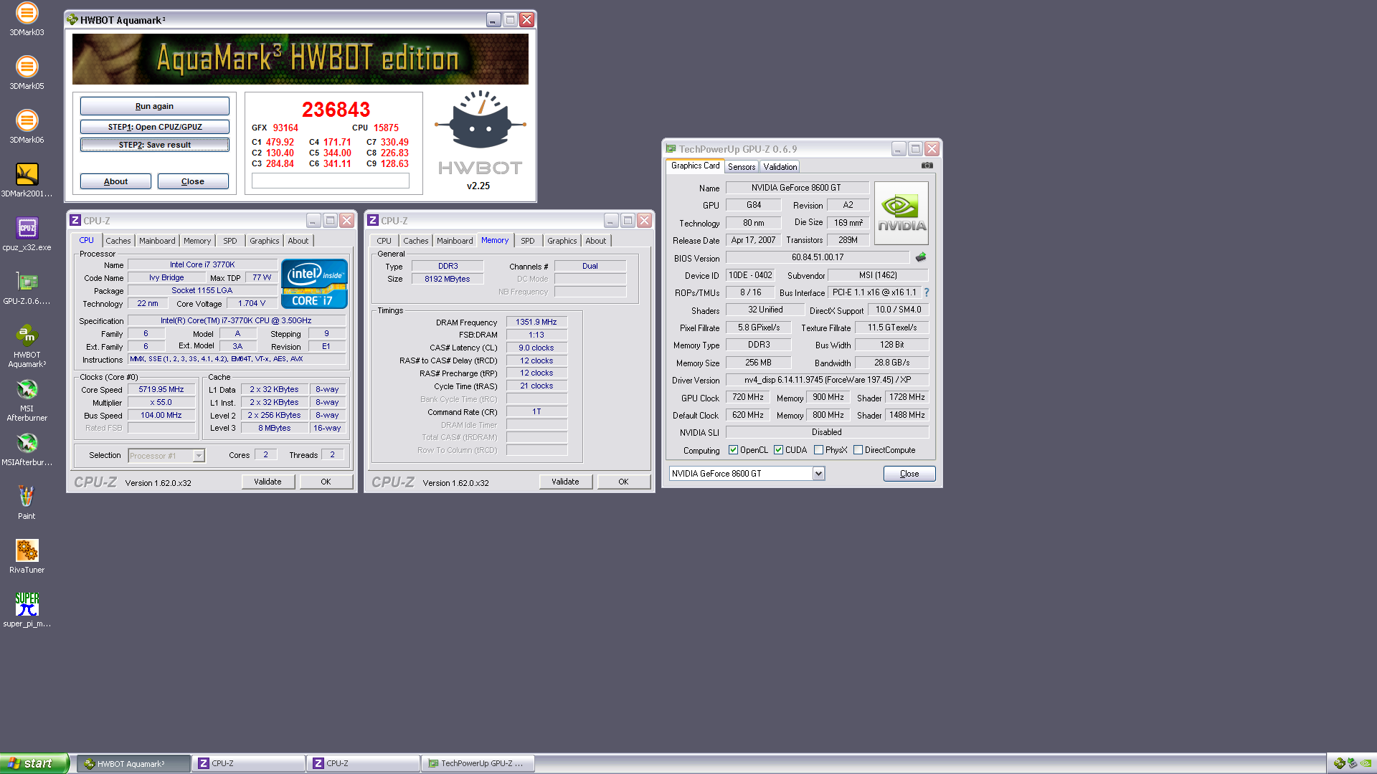Open the Processor #1 selection dropdown

tap(166, 456)
